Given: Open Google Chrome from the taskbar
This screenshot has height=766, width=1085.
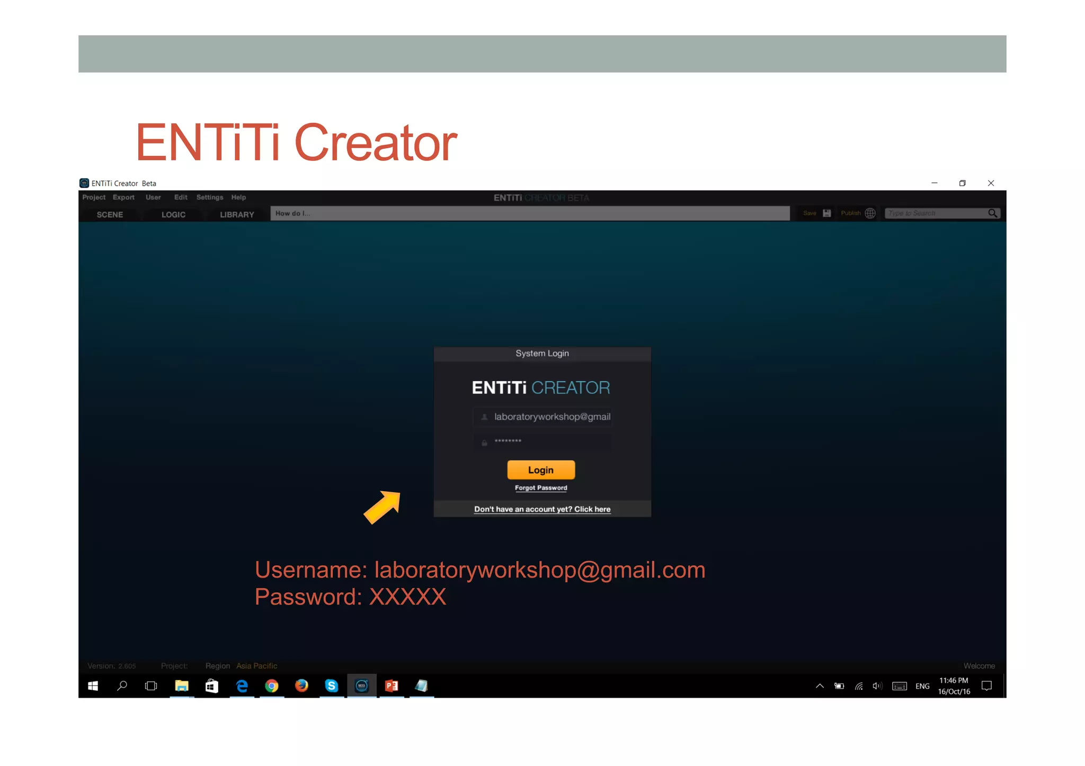Looking at the screenshot, I should click(x=272, y=686).
